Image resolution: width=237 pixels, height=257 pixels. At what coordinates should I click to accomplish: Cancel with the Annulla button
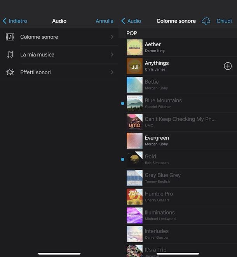[105, 21]
